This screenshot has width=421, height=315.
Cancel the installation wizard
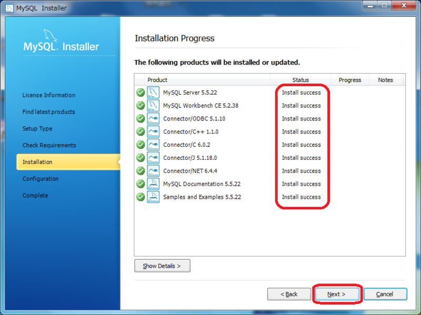click(385, 294)
